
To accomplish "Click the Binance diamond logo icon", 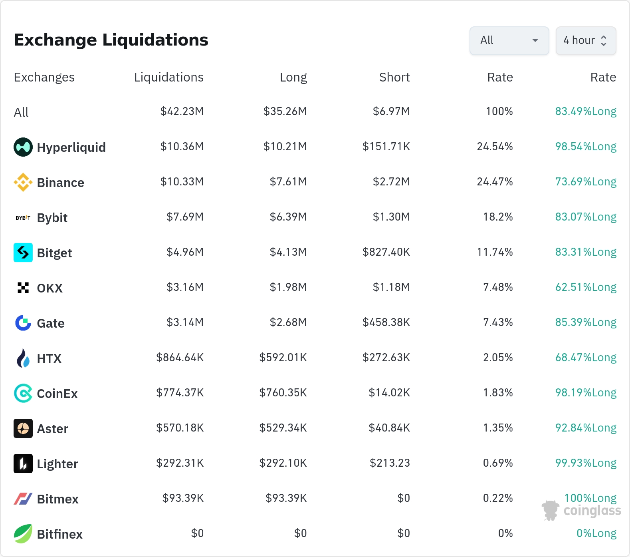I will [x=23, y=182].
